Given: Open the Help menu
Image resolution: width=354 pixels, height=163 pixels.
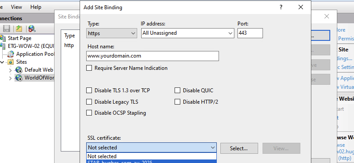Looking at the screenshot, I should coord(36,7).
